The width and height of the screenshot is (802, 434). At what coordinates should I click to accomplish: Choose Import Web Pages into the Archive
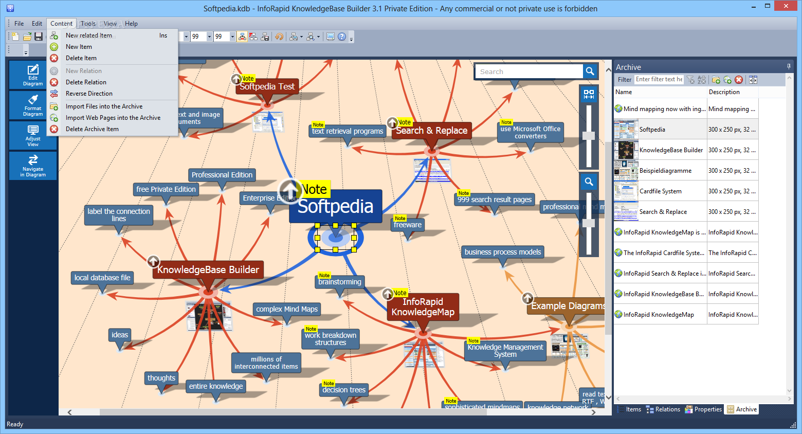[x=113, y=118]
